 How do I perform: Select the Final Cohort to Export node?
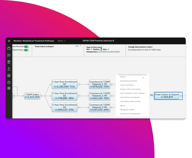click(167, 96)
